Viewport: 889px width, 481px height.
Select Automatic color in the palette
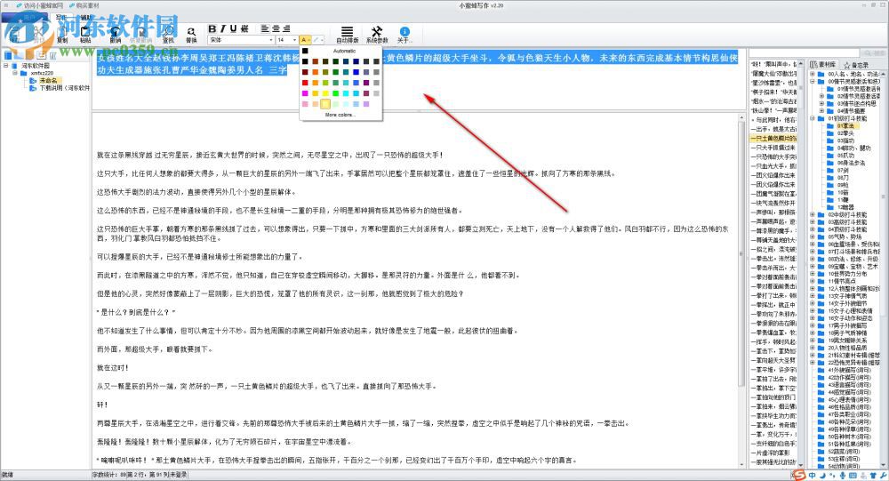tap(340, 51)
